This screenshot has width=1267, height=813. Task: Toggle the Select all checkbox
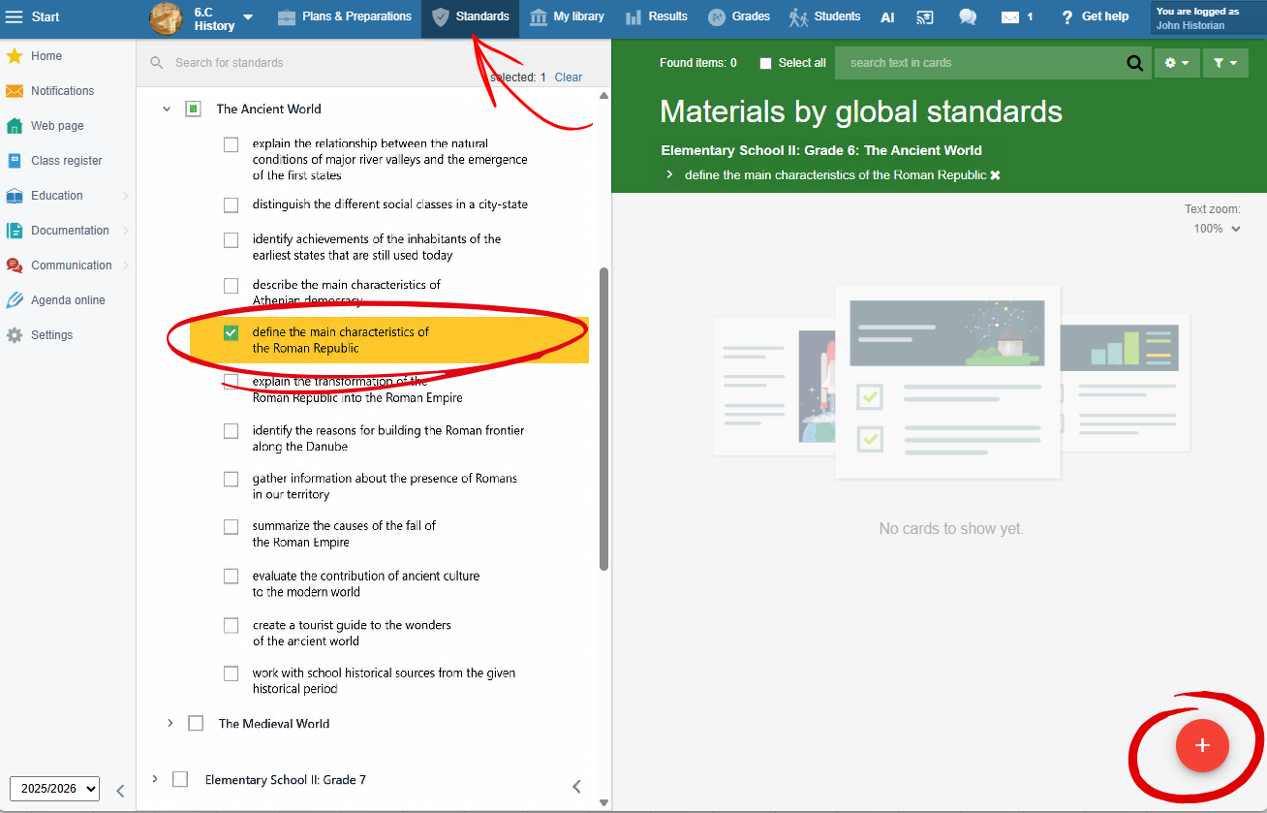coord(766,63)
